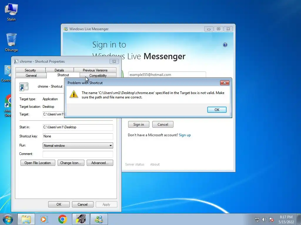This screenshot has height=225, width=301.
Task: Click the Show desktop button on taskbar
Action: coord(299,219)
